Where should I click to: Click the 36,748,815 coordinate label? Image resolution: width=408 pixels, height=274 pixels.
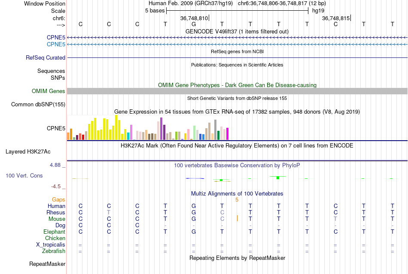click(336, 18)
